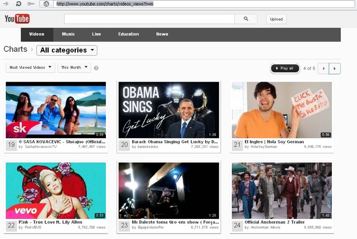This screenshot has height=239, width=357.
Task: Click the search magnifier button
Action: (246, 19)
